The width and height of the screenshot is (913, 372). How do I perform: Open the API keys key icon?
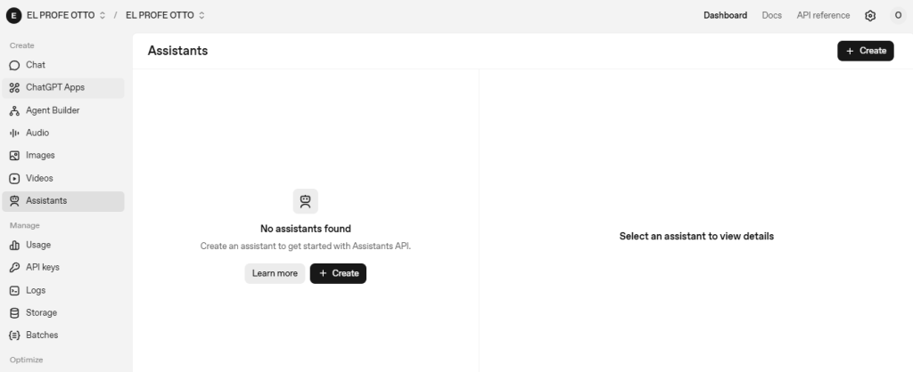[14, 267]
